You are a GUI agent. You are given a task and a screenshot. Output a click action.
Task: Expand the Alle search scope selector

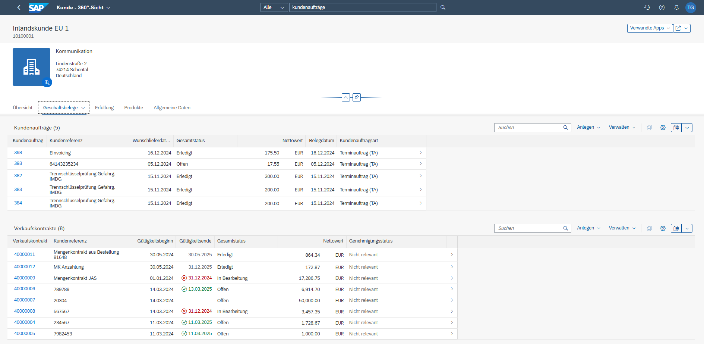[274, 7]
